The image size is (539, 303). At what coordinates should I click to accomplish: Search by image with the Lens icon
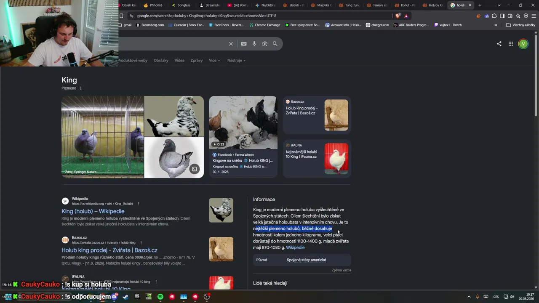click(x=265, y=44)
